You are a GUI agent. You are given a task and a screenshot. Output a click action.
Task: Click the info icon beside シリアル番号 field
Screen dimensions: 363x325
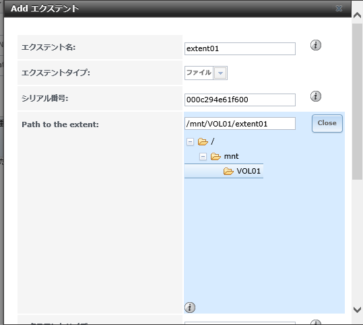[x=316, y=96]
